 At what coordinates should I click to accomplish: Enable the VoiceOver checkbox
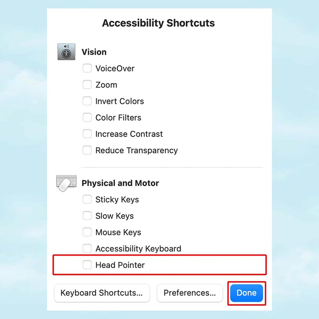click(x=87, y=68)
